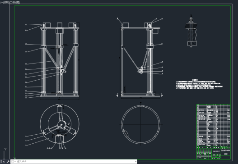Close the command line window
Viewport: 238px width, 164px height.
point(4,162)
